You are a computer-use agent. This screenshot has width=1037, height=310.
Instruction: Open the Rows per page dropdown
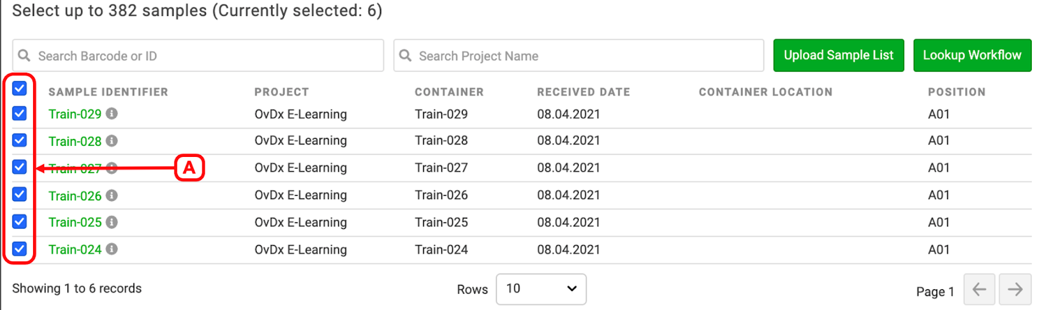tap(541, 289)
